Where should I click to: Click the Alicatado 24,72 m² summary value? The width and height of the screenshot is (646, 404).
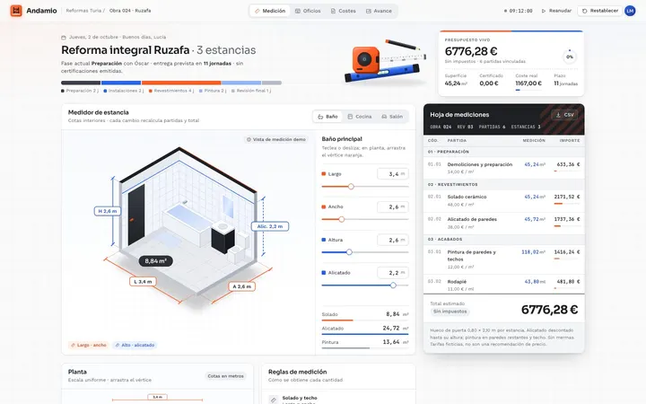pos(396,329)
